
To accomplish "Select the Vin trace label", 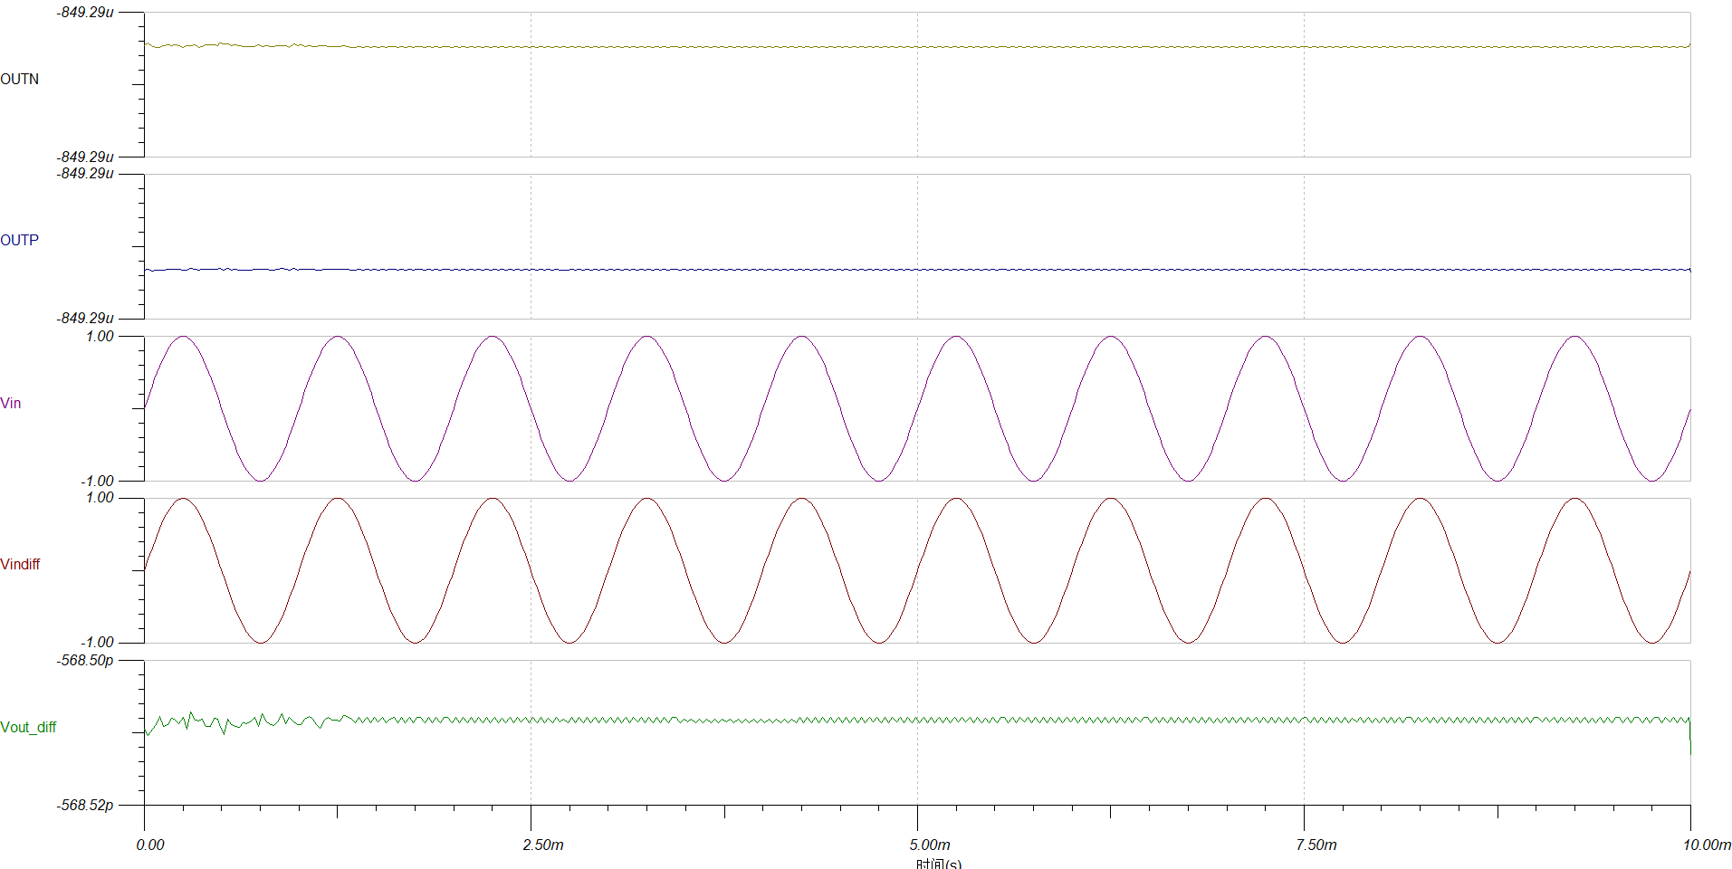I will coord(11,404).
